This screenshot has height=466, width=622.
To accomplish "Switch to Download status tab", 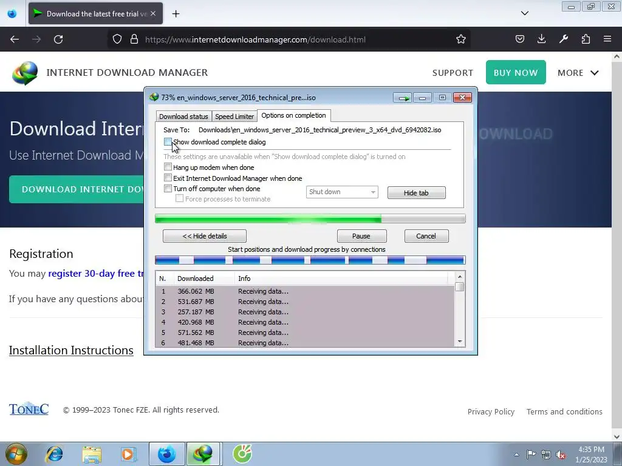I will (x=183, y=116).
